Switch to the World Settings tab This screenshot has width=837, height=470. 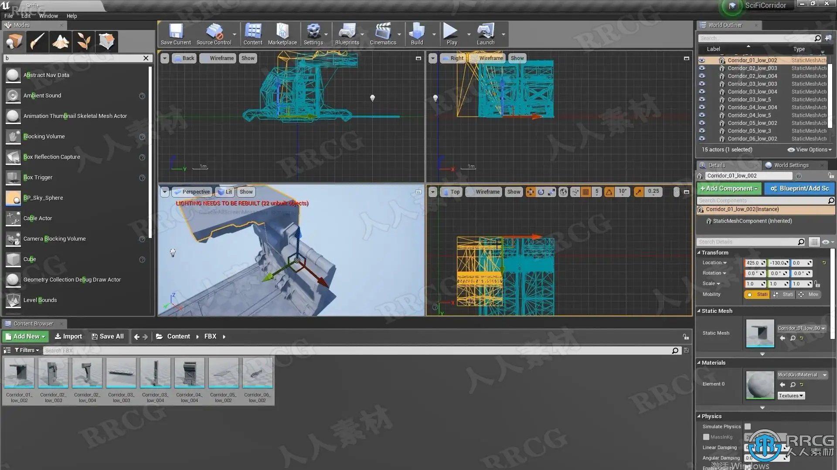pyautogui.click(x=791, y=165)
